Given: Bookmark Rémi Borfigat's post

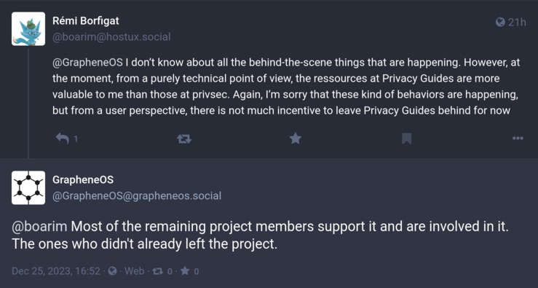Looking at the screenshot, I should click(406, 139).
